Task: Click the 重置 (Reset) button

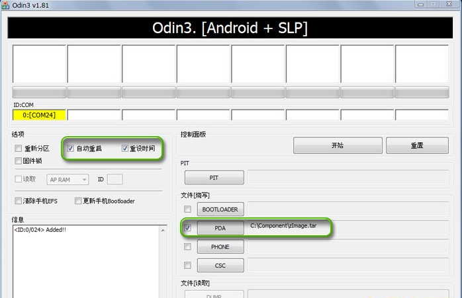Action: pyautogui.click(x=417, y=145)
